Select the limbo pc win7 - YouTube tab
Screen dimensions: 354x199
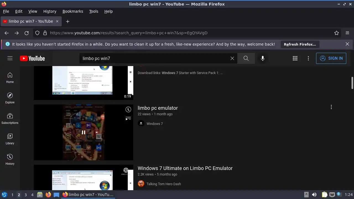pos(31,21)
